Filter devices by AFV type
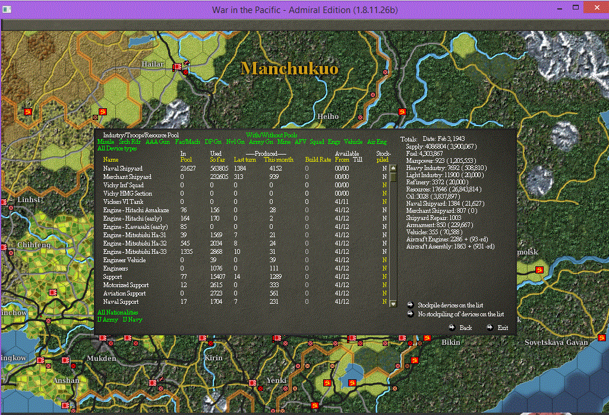 pyautogui.click(x=301, y=142)
